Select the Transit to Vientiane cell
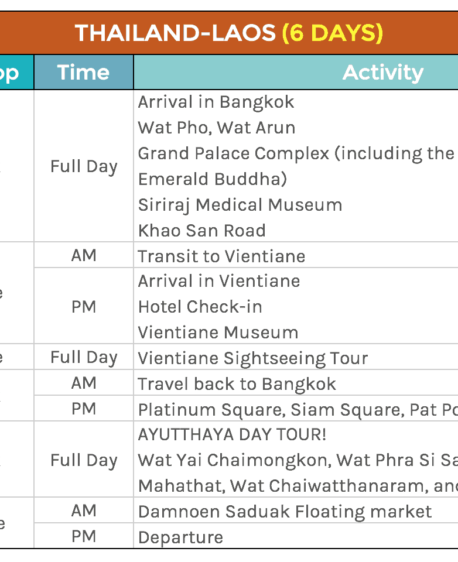 tap(221, 256)
